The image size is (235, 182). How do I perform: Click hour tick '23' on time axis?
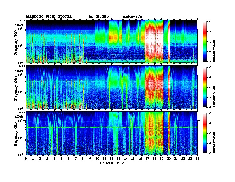[x=190, y=159]
